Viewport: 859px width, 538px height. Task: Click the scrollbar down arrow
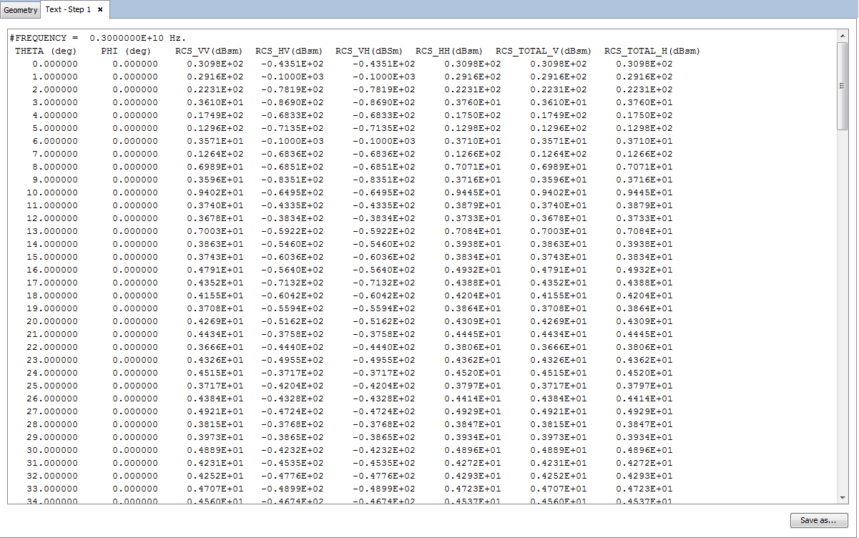coord(842,497)
